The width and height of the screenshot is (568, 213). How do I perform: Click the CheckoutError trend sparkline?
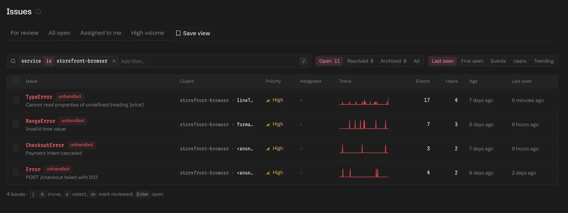click(x=364, y=148)
